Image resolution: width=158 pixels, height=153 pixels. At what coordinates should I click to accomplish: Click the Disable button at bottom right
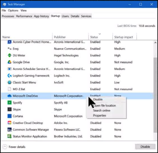[145, 147]
